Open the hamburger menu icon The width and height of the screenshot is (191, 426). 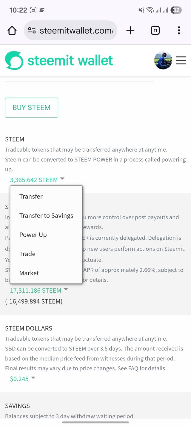point(181,61)
